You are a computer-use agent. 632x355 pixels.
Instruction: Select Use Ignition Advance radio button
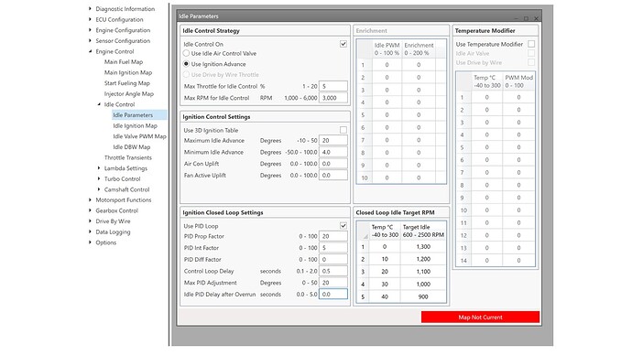(186, 64)
